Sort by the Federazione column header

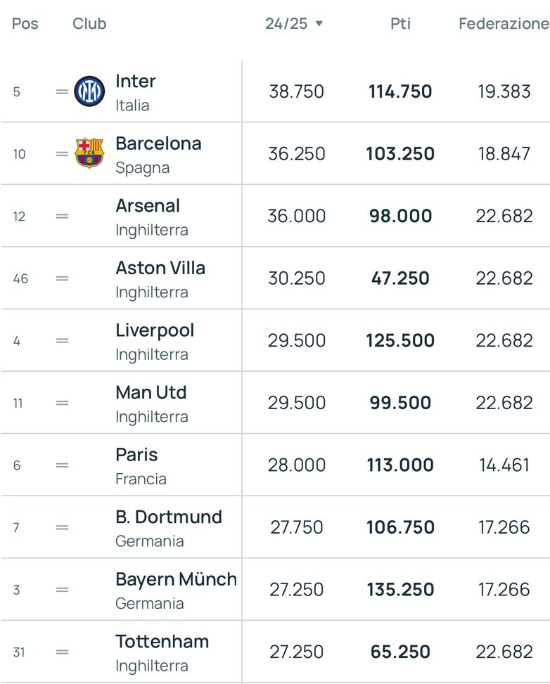pyautogui.click(x=504, y=23)
